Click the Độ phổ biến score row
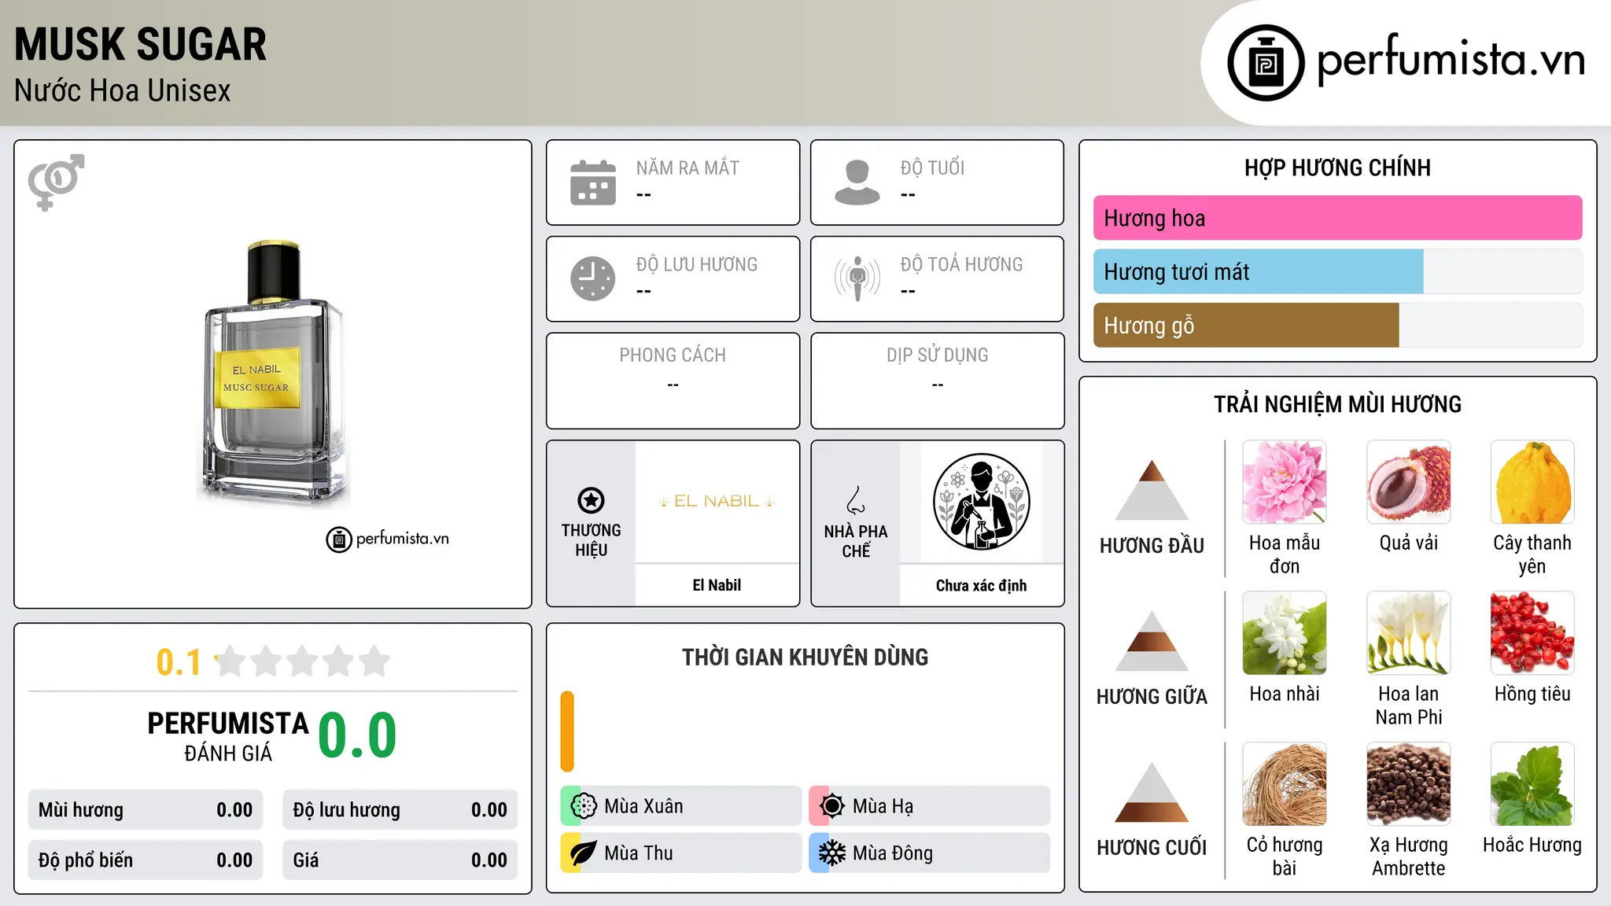Image resolution: width=1611 pixels, height=906 pixels. [146, 860]
